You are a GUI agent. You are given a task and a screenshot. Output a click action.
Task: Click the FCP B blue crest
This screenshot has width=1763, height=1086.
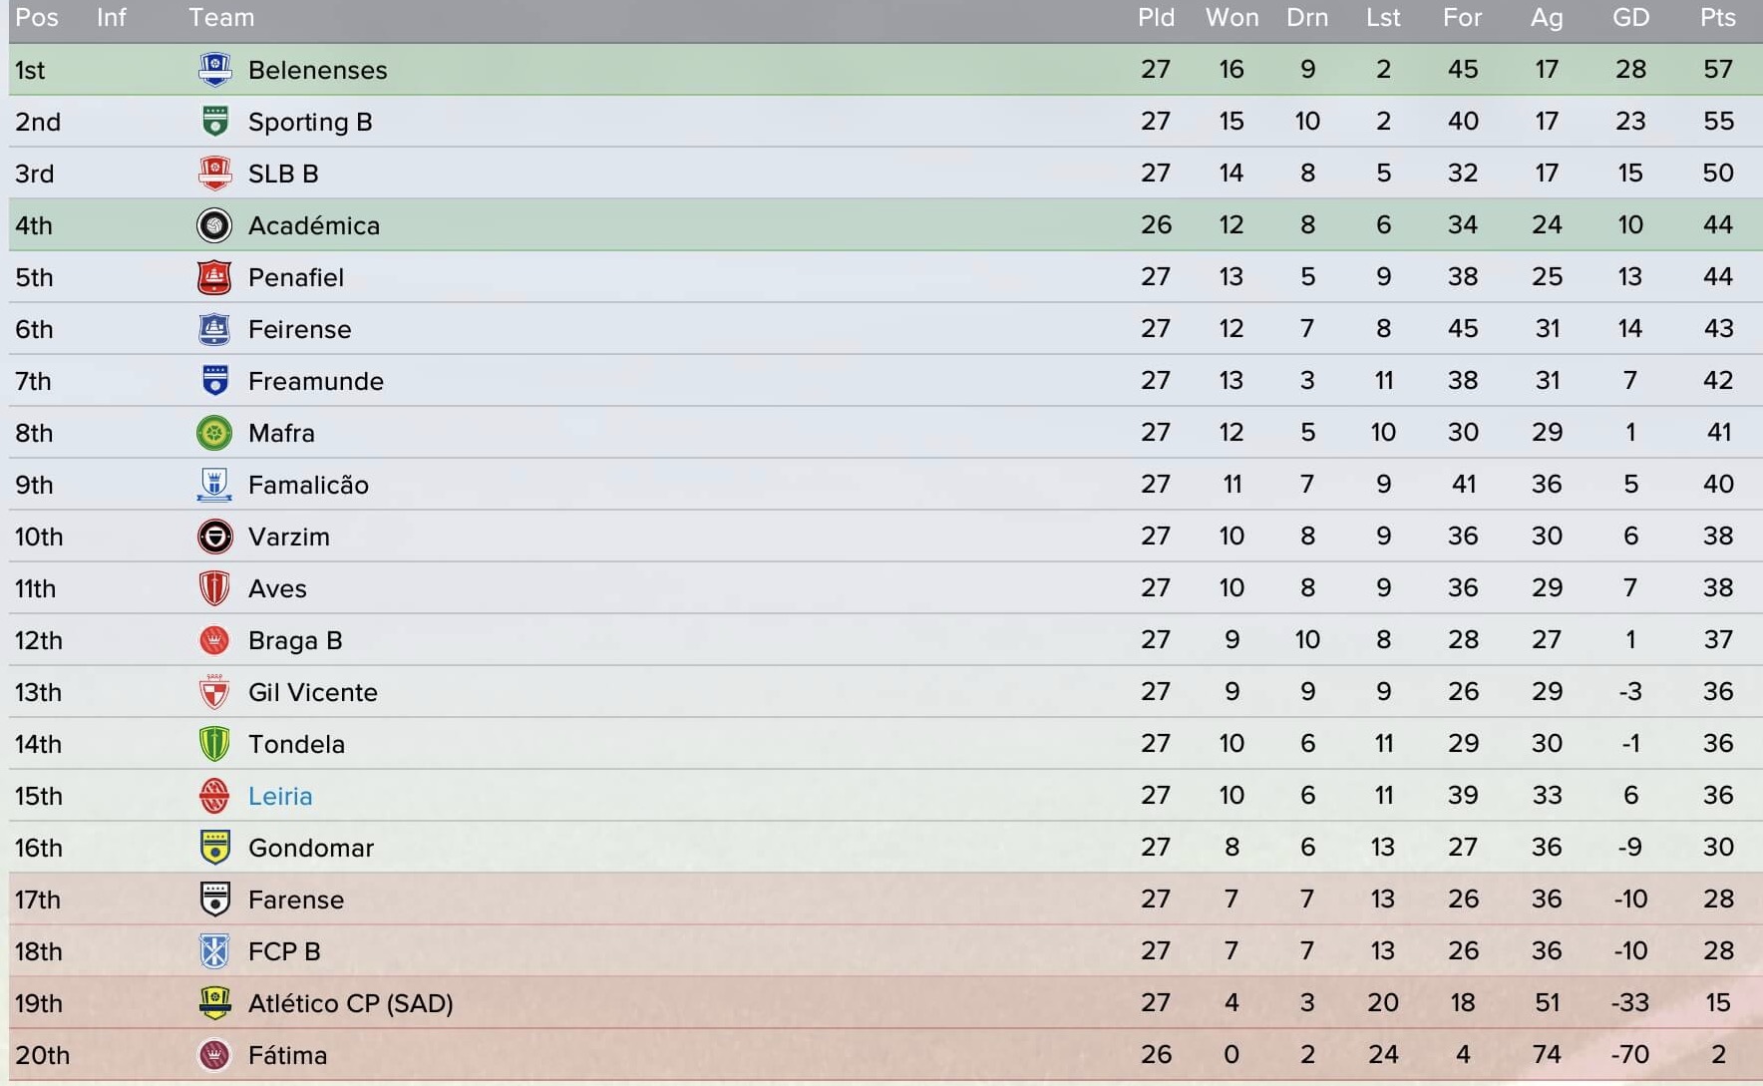(x=214, y=951)
